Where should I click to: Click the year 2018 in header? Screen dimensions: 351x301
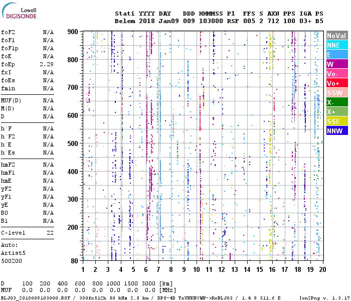tap(147, 21)
